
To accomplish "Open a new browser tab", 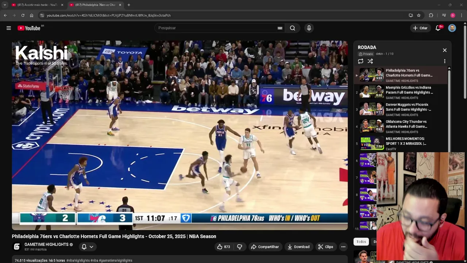I will (x=129, y=5).
